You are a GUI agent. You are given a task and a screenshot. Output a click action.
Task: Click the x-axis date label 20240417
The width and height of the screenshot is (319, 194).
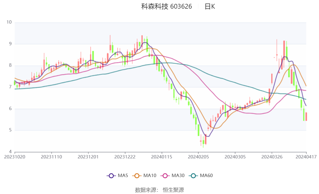coord(306,157)
